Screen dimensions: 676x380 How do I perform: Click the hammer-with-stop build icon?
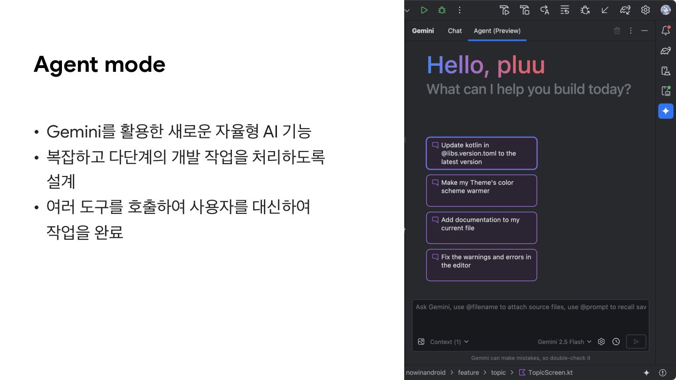[525, 10]
